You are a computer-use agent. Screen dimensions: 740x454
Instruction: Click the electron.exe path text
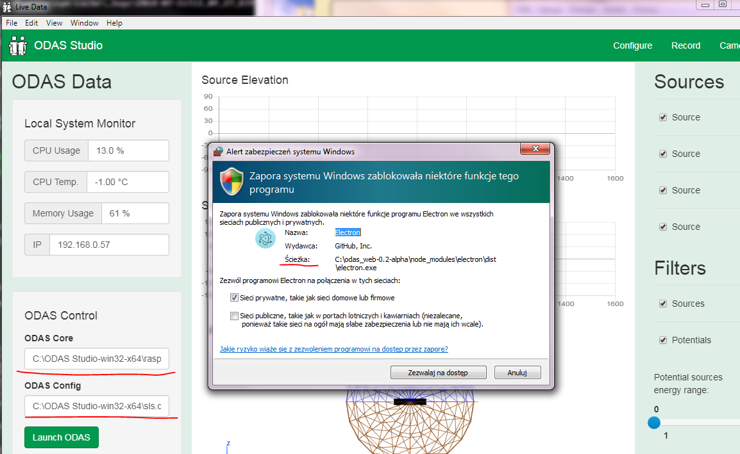[x=416, y=264]
